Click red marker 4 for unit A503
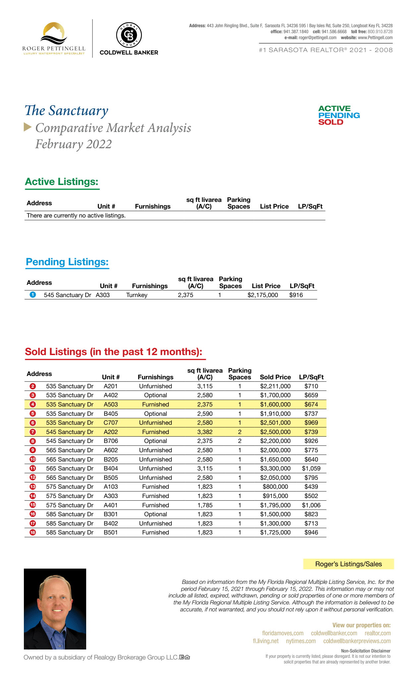This screenshot has height=679, width=412. (x=32, y=404)
